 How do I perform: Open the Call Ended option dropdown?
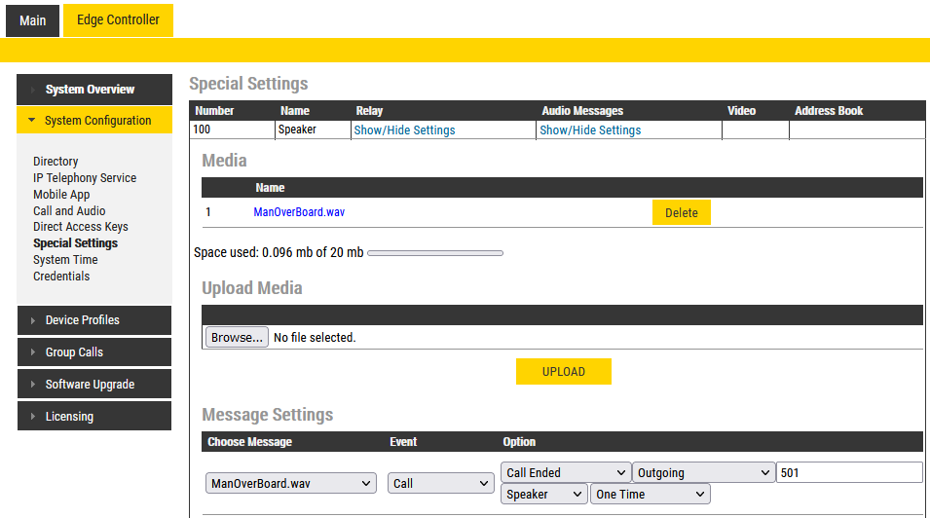pyautogui.click(x=566, y=473)
